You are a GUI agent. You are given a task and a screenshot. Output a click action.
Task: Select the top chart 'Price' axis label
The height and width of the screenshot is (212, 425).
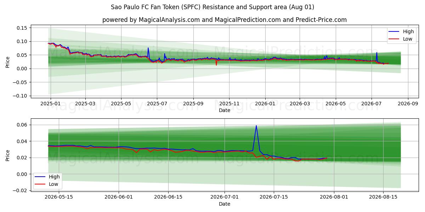tap(8, 61)
